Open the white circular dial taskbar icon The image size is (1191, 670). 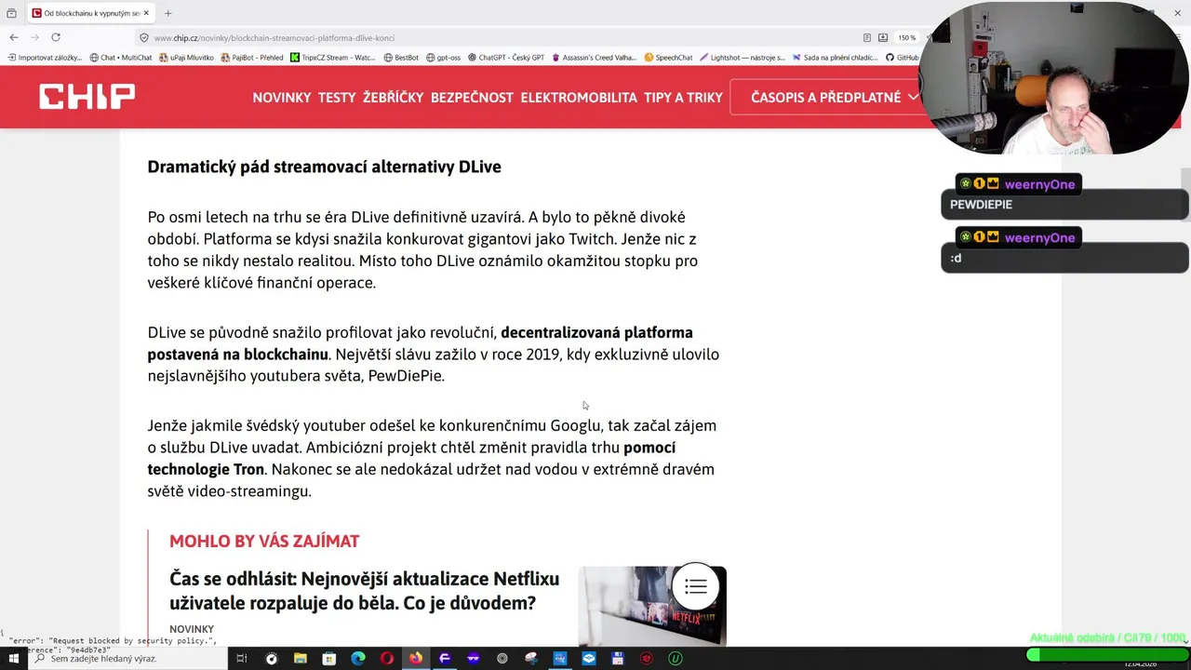[271, 658]
